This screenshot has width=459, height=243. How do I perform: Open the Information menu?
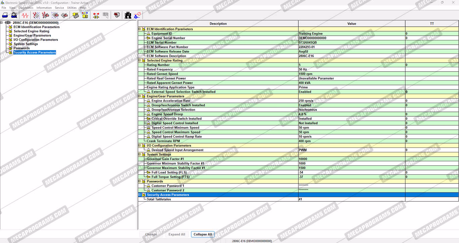[x=44, y=8]
